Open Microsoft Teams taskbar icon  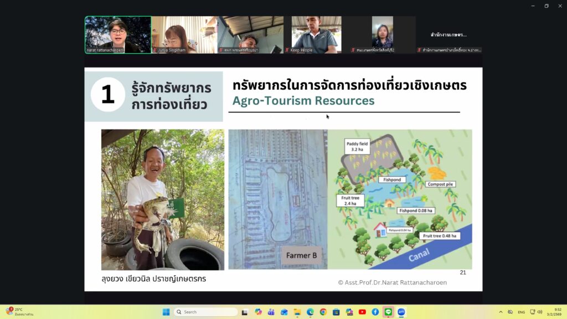271,312
